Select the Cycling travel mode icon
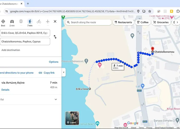The width and height of the screenshot is (180, 129). click(39, 21)
